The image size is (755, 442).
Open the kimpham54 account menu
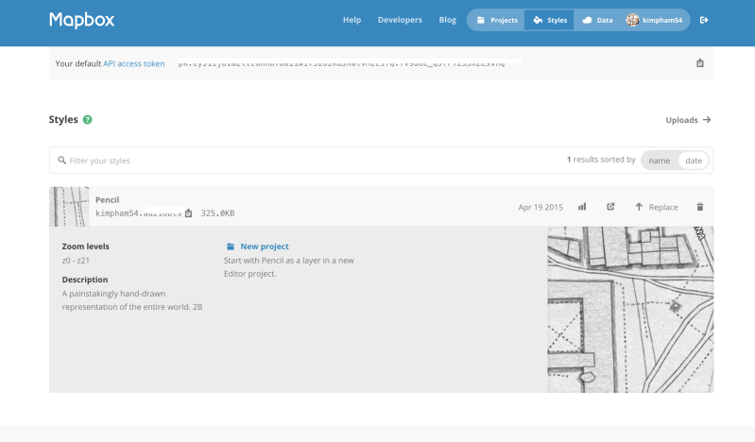tap(655, 20)
